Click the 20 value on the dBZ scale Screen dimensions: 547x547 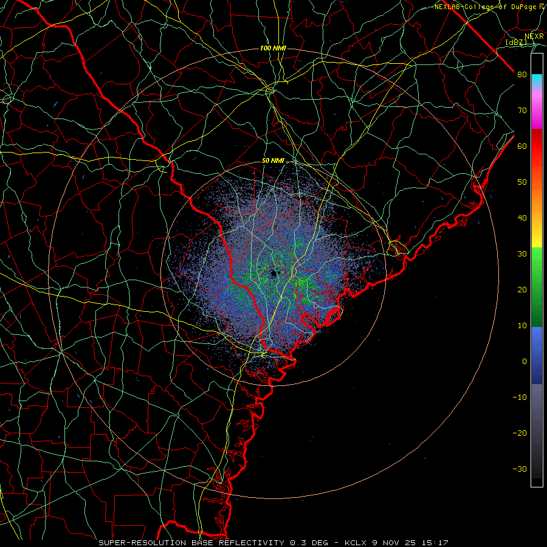pyautogui.click(x=522, y=290)
